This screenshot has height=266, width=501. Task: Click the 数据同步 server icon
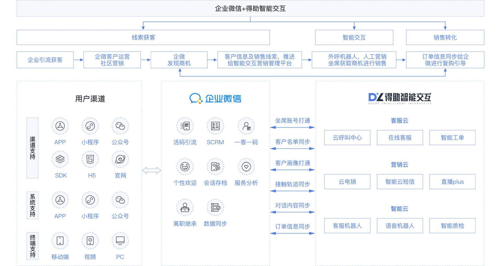[215, 207]
